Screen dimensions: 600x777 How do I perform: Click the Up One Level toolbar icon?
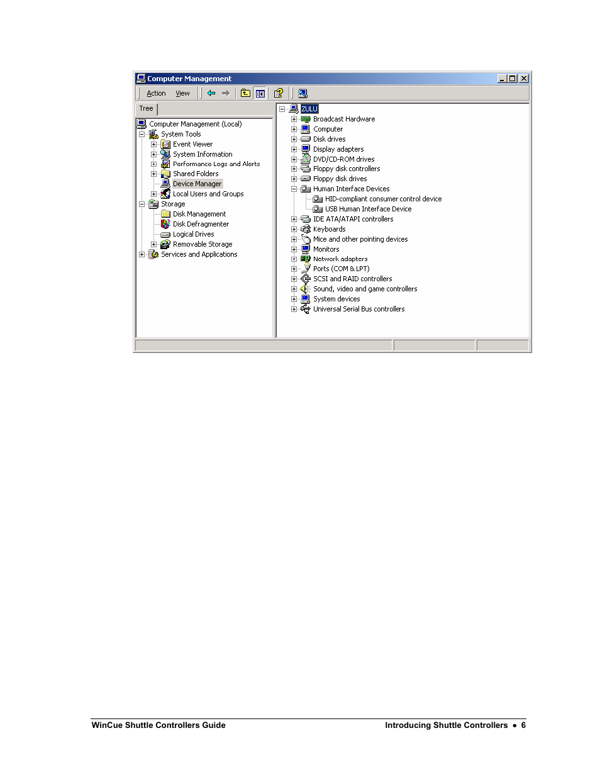(245, 93)
